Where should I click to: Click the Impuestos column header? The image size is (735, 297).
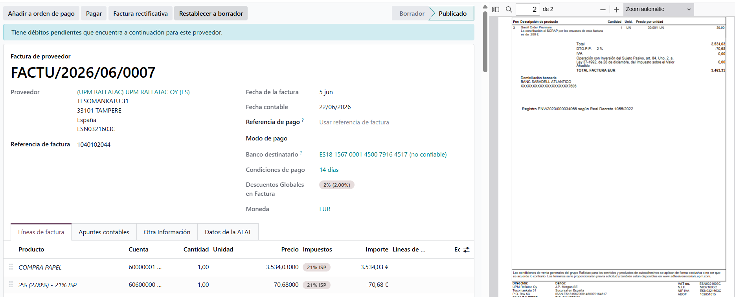point(317,250)
